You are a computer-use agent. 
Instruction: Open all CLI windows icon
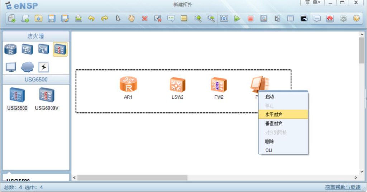tap(304, 19)
